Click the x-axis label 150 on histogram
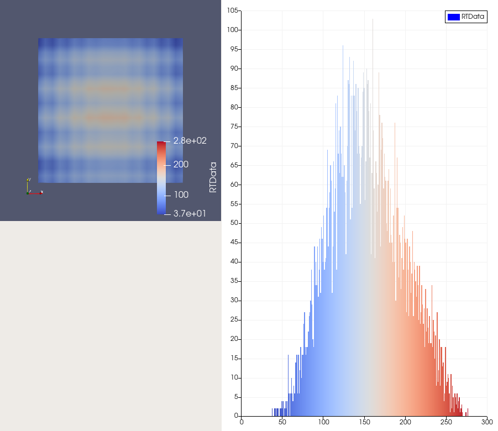 [x=364, y=423]
